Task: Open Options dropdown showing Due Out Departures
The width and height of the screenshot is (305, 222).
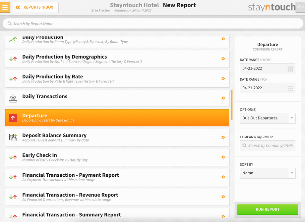Action: point(268,118)
